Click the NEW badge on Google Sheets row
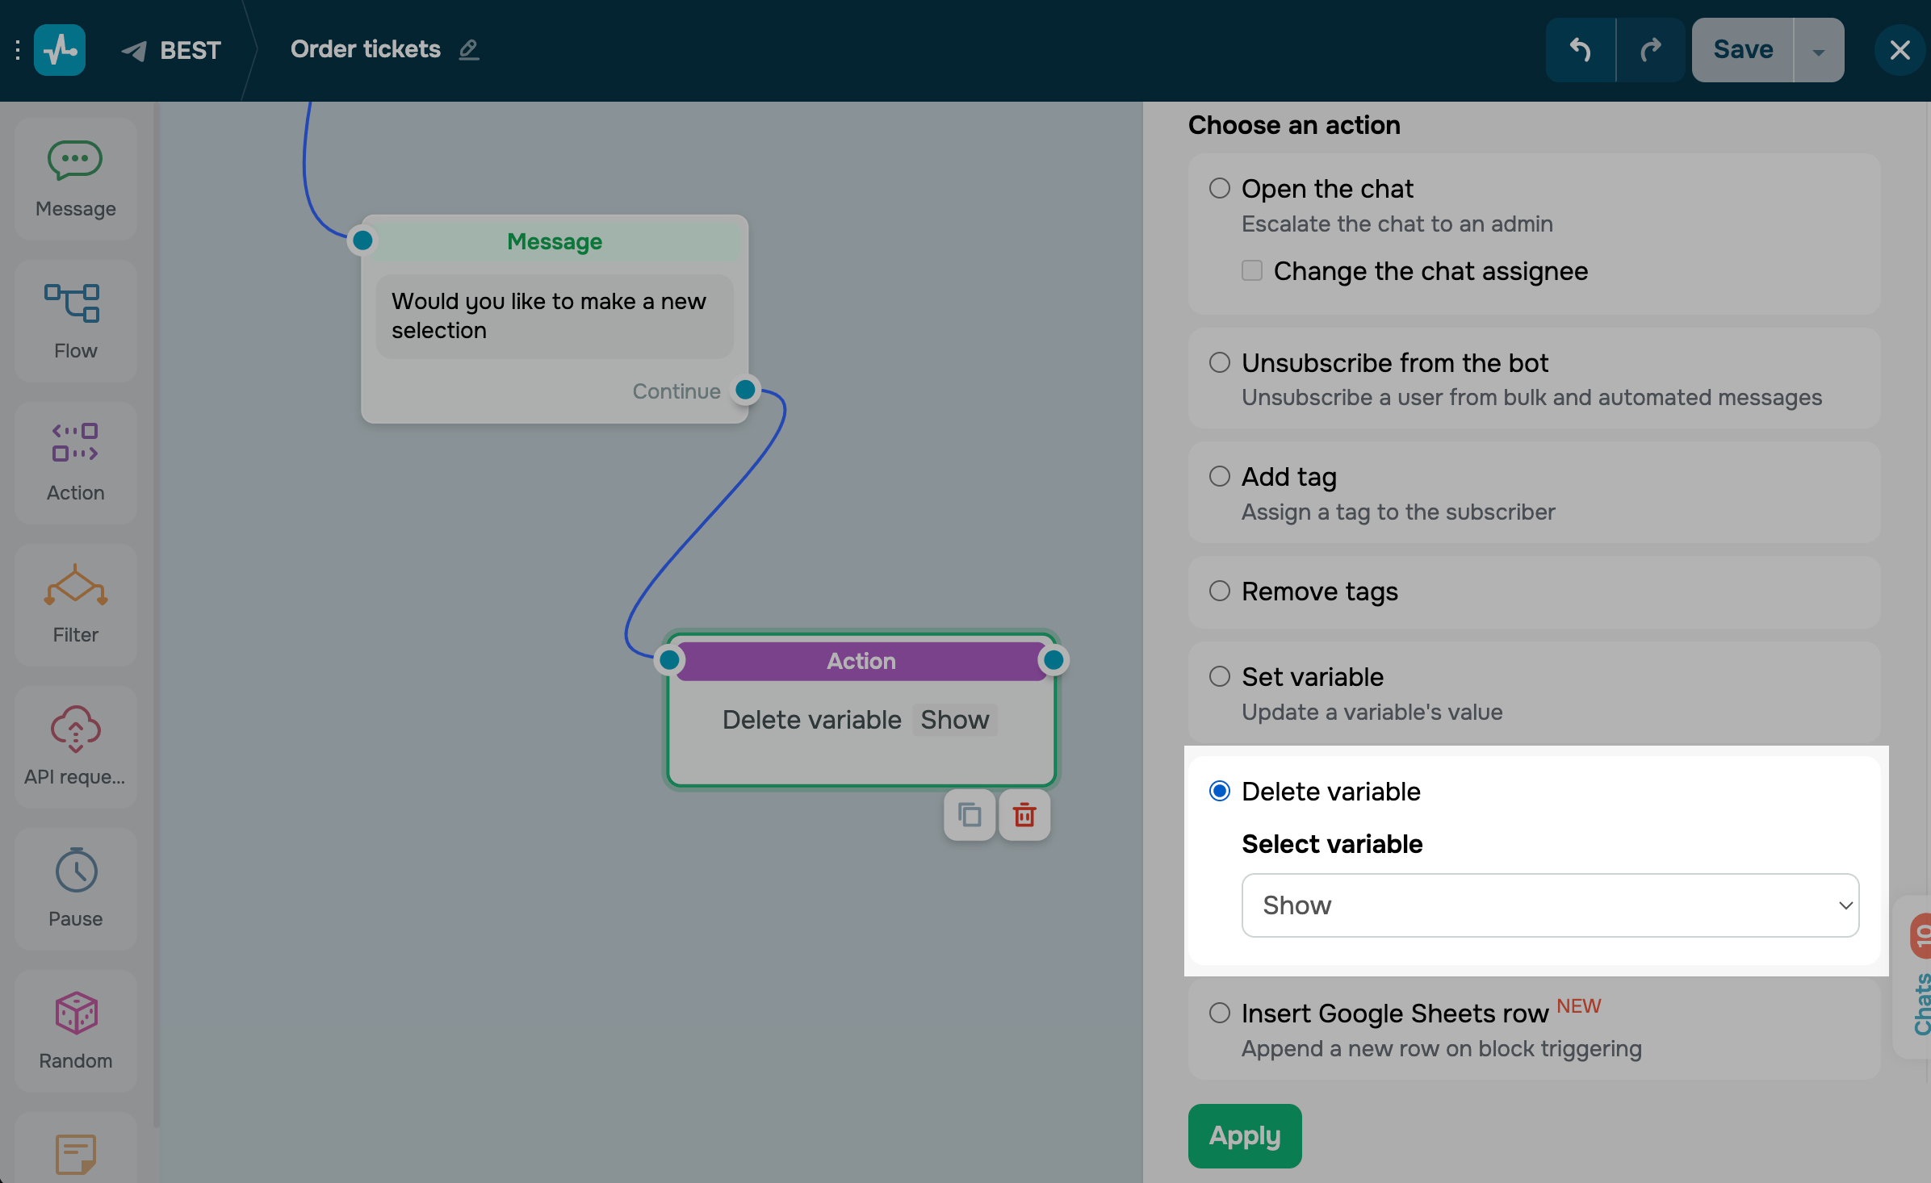 (1578, 1005)
